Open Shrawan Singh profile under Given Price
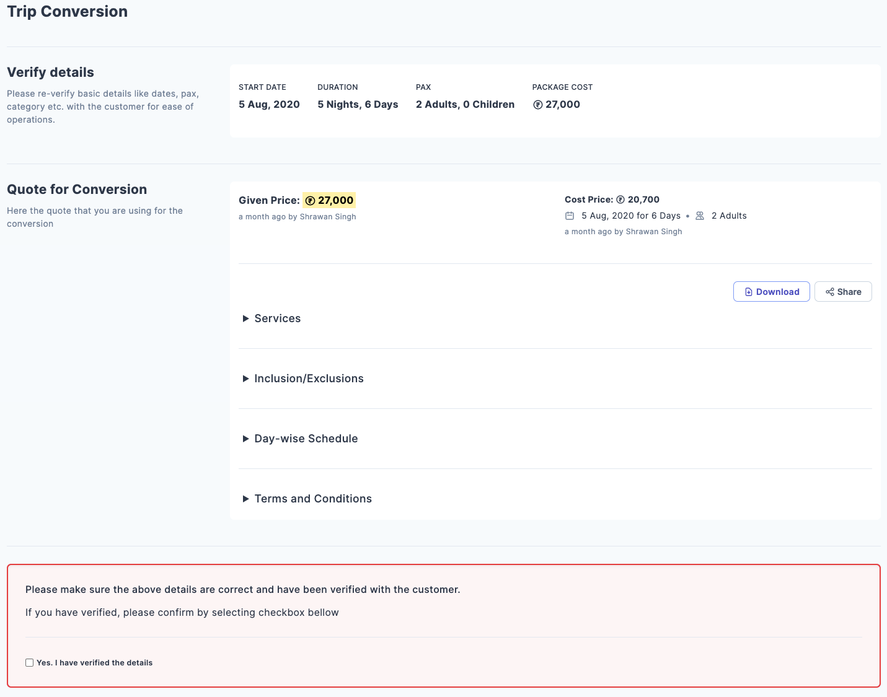 (x=327, y=216)
